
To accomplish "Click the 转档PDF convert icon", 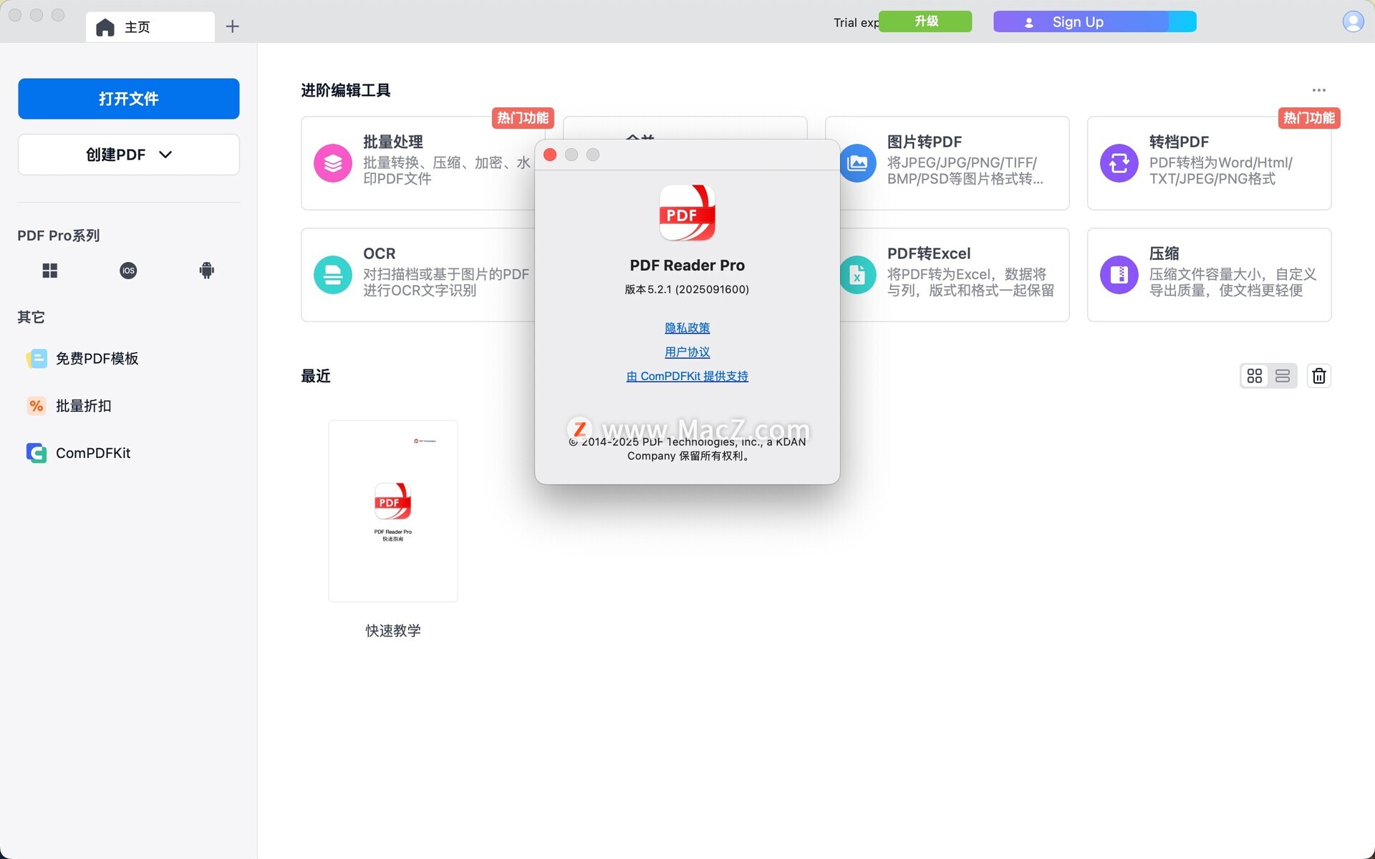I will (1119, 163).
